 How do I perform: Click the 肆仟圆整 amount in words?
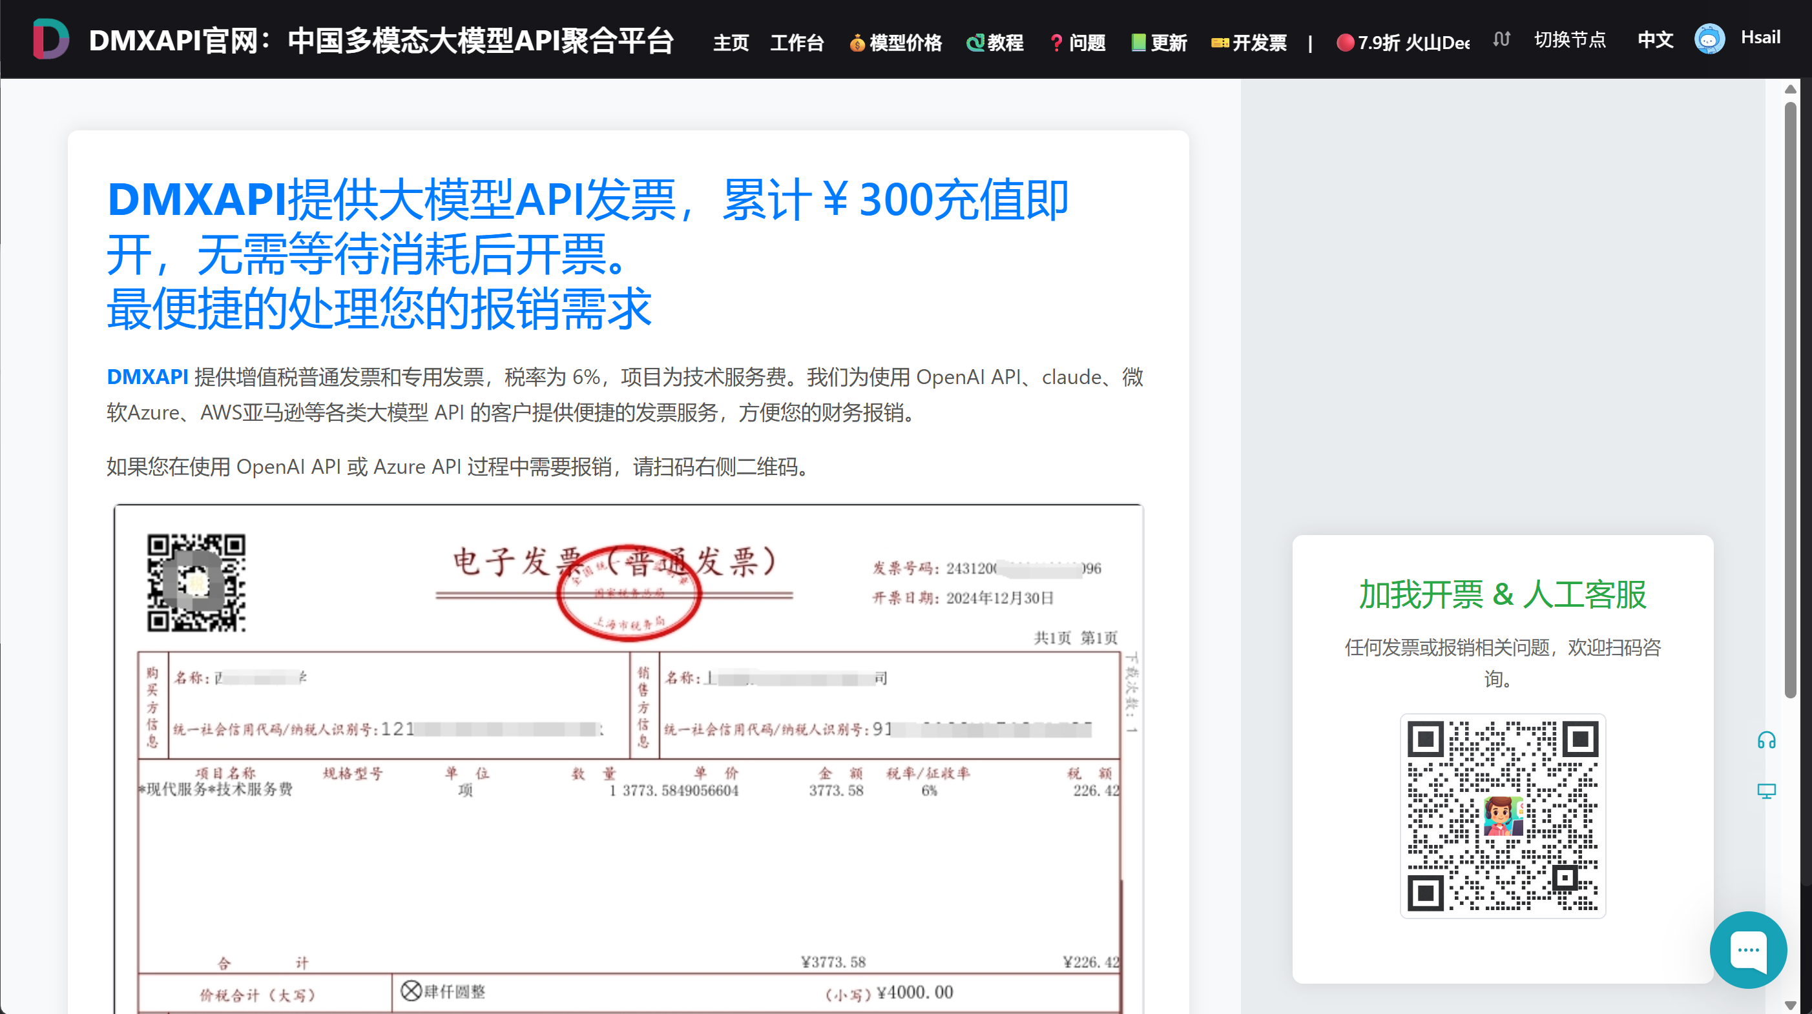click(x=453, y=991)
